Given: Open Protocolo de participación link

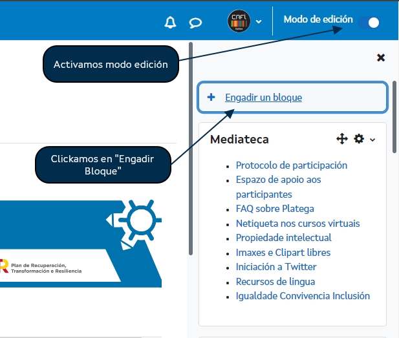Looking at the screenshot, I should 291,165.
